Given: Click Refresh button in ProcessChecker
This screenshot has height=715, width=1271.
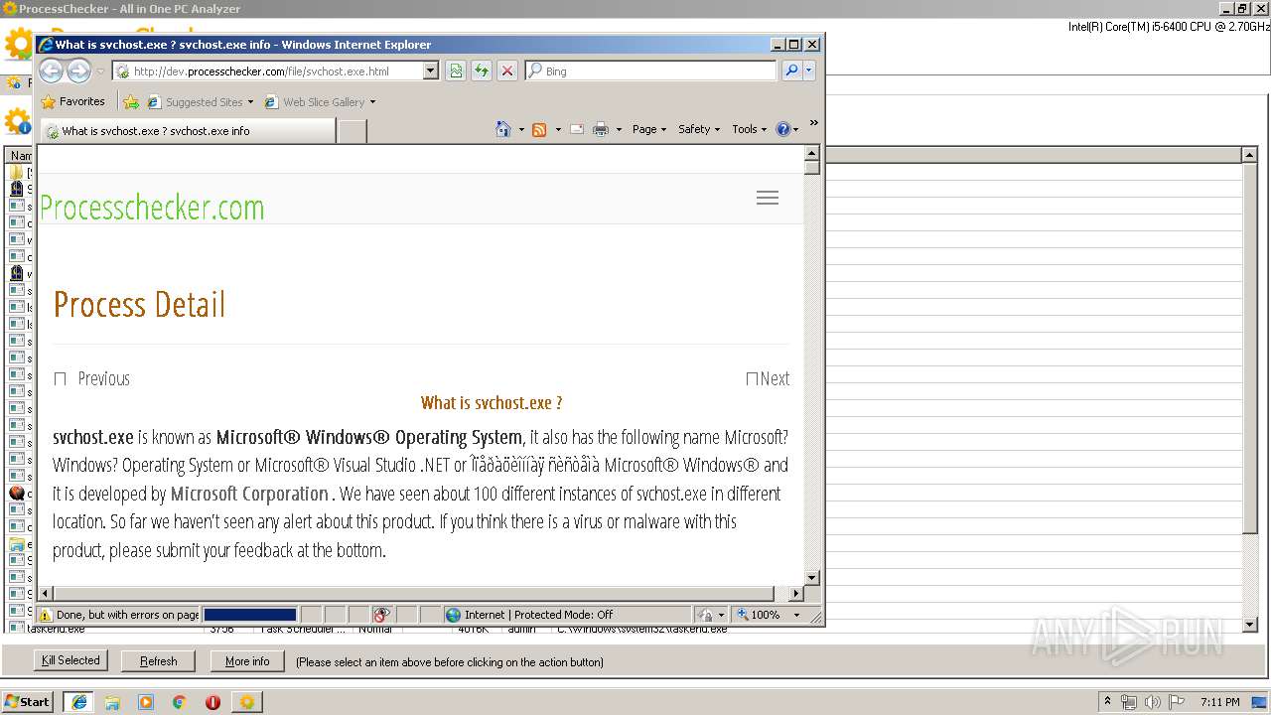Looking at the screenshot, I should coord(159,660).
